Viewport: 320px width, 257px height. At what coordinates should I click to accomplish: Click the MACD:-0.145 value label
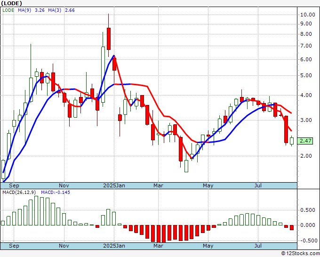tap(56, 193)
